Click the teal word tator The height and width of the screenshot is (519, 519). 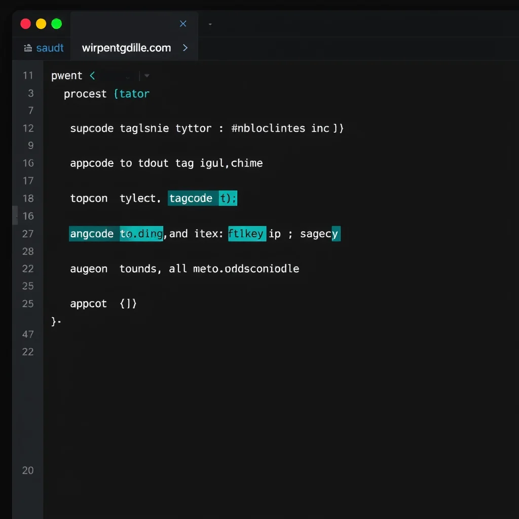pyautogui.click(x=134, y=94)
